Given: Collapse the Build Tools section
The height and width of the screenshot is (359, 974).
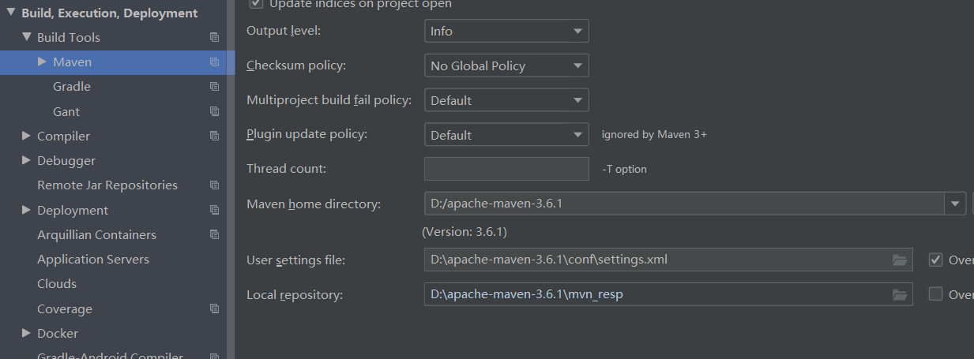Looking at the screenshot, I should click(x=27, y=37).
